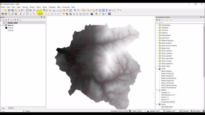Toggle the scale lock icon in status bar
The width and height of the screenshot is (205, 115).
(x=148, y=111)
